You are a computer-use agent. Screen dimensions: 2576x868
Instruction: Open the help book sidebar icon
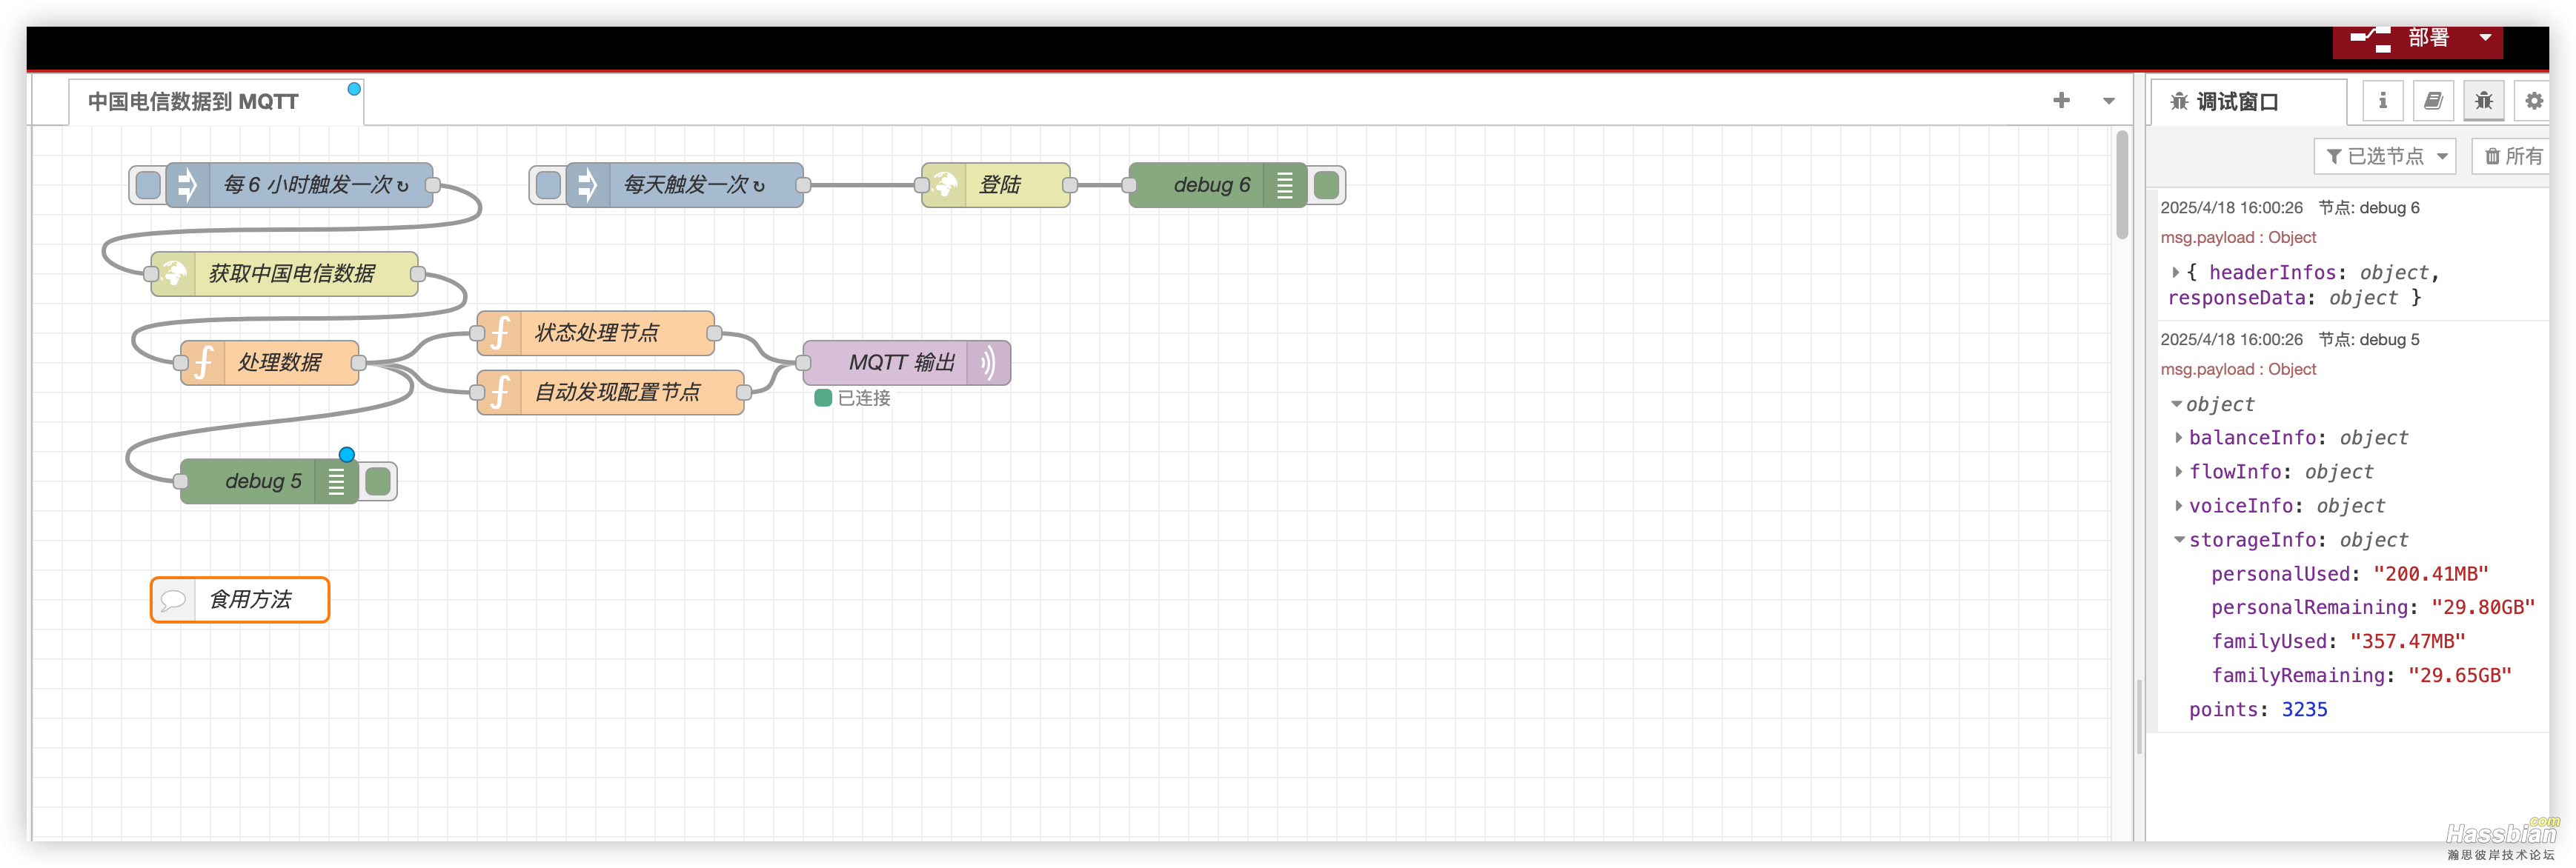click(2432, 101)
